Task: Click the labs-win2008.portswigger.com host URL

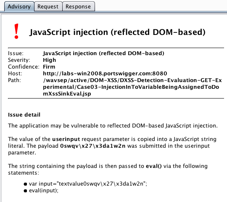Action: [x=105, y=74]
